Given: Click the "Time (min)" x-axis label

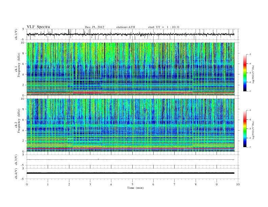Looking at the screenshot, I should [x=135, y=188].
